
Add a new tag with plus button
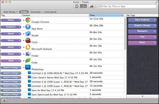(143, 96)
